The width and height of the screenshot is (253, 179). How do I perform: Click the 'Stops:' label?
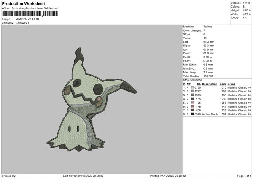[187, 34]
